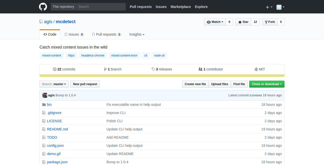Open the config.json file name link
324x165 pixels.
[x=55, y=146]
